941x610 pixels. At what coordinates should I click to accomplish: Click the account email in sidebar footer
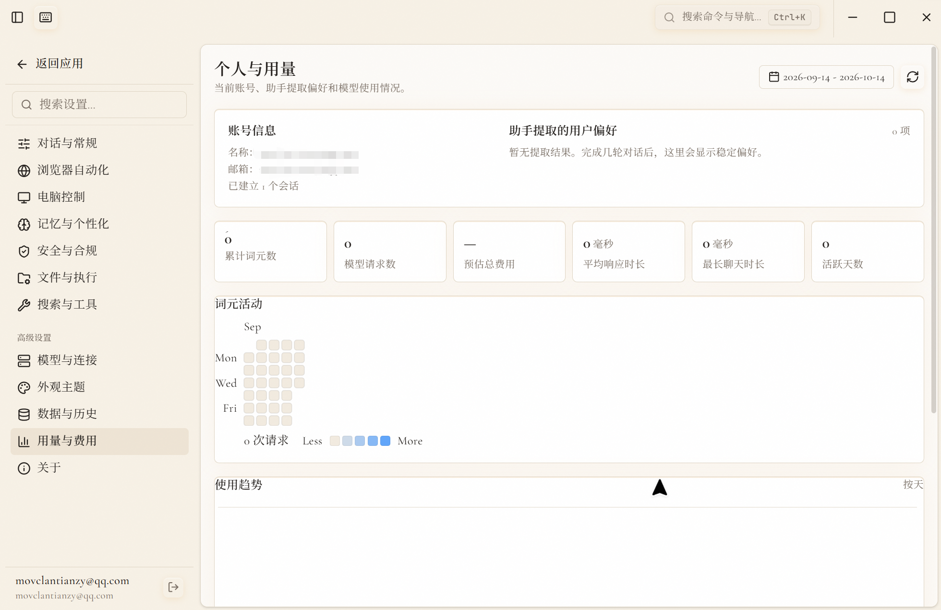(72, 581)
